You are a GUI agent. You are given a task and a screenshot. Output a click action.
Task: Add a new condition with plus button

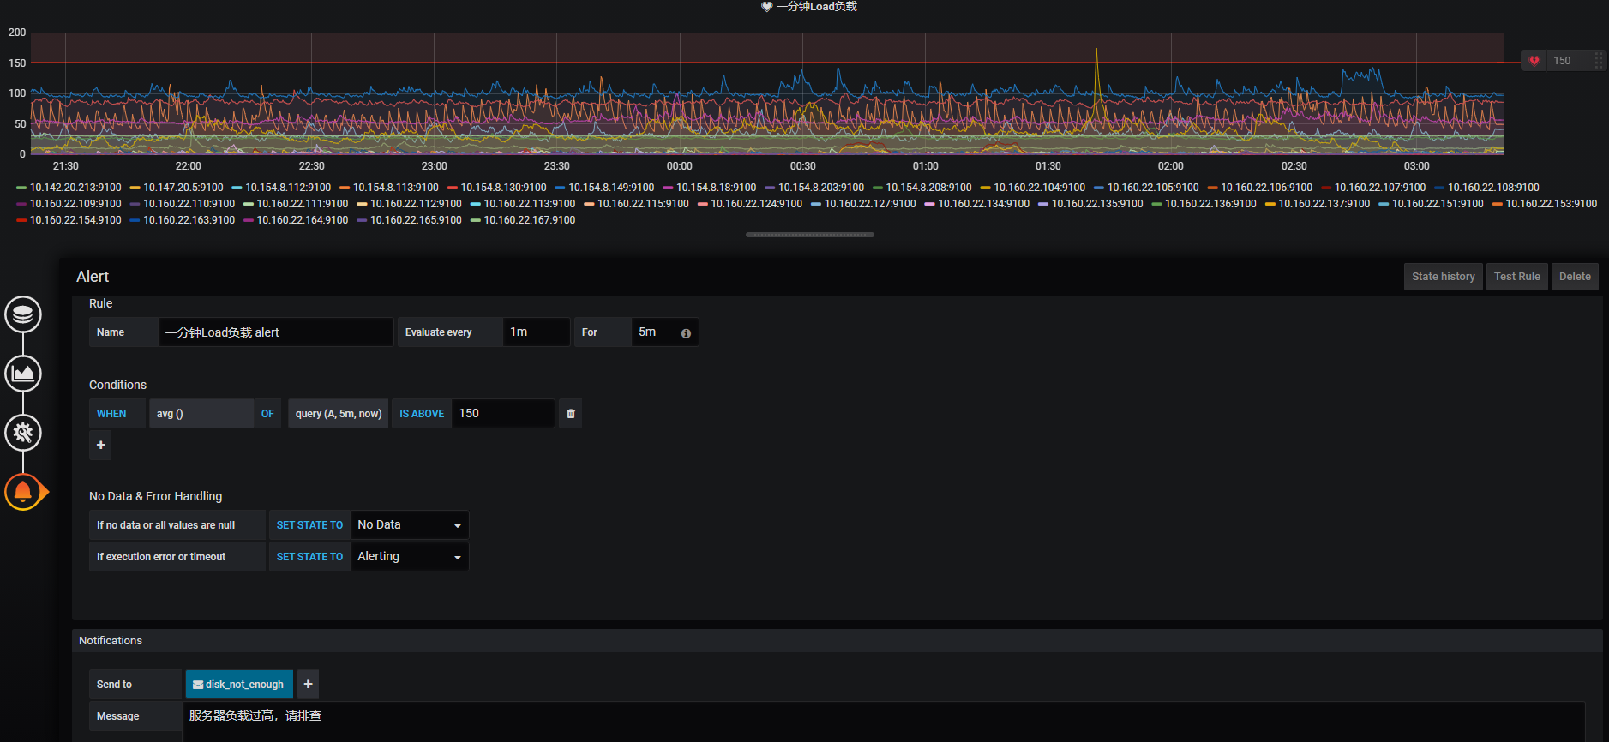[x=101, y=445]
